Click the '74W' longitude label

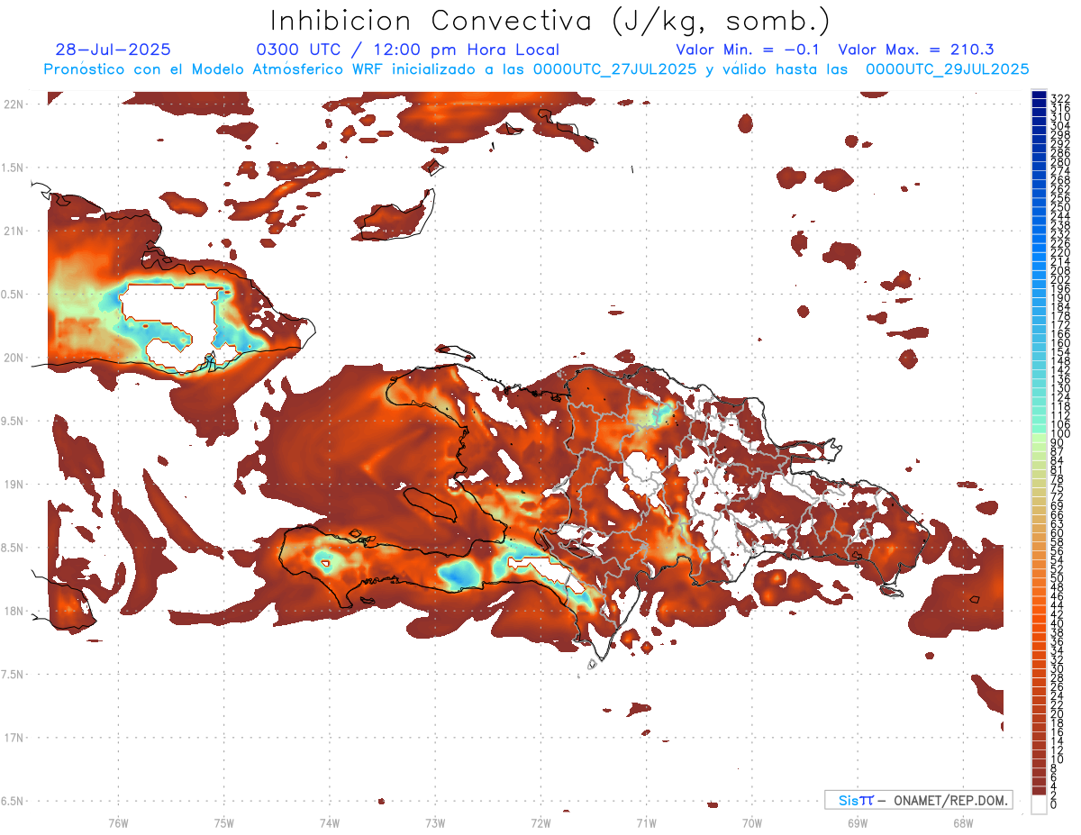(x=330, y=821)
